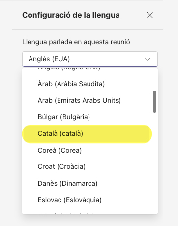This screenshot has height=226, width=178.
Task: Select Croat (Croàcia) in the dropdown
Action: pyautogui.click(x=90, y=167)
